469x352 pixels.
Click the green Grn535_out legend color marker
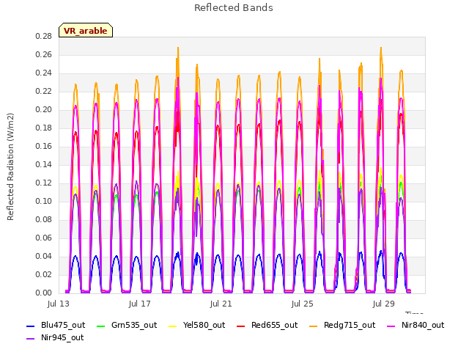click(x=101, y=326)
